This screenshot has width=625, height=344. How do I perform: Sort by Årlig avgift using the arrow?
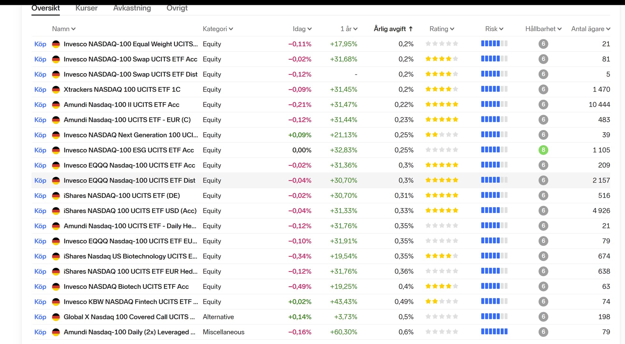tap(411, 29)
